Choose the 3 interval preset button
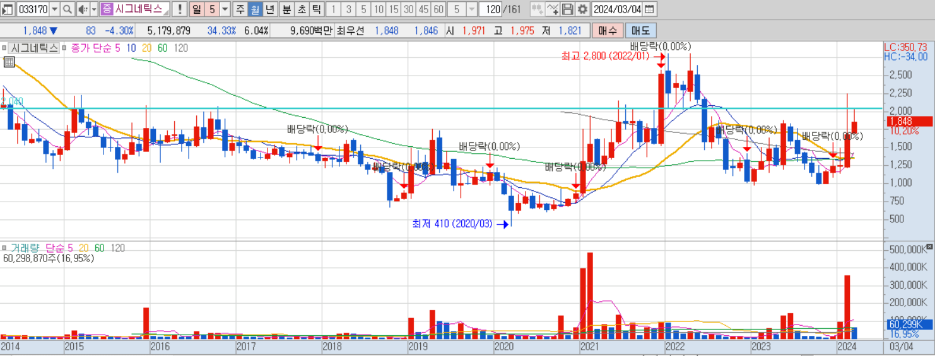This screenshot has height=356, width=935. click(x=348, y=9)
